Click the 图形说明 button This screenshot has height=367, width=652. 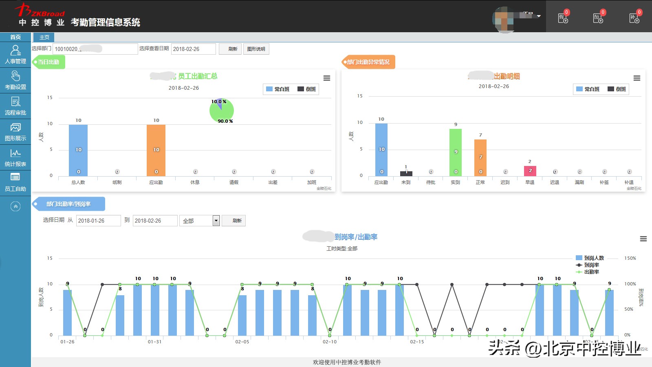(256, 49)
